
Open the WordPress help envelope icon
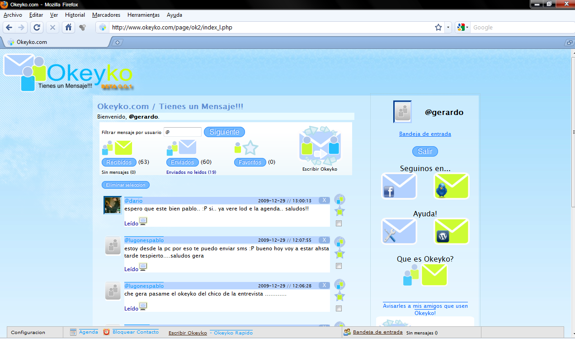[451, 231]
